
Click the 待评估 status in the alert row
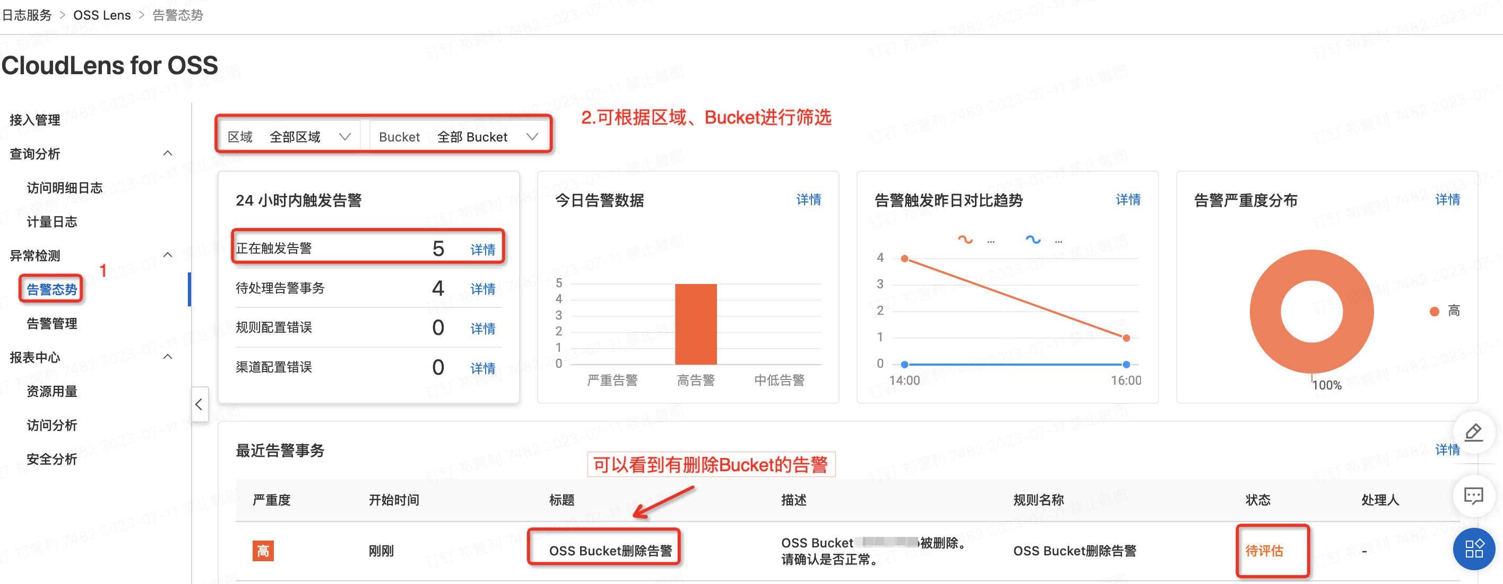click(x=1264, y=550)
